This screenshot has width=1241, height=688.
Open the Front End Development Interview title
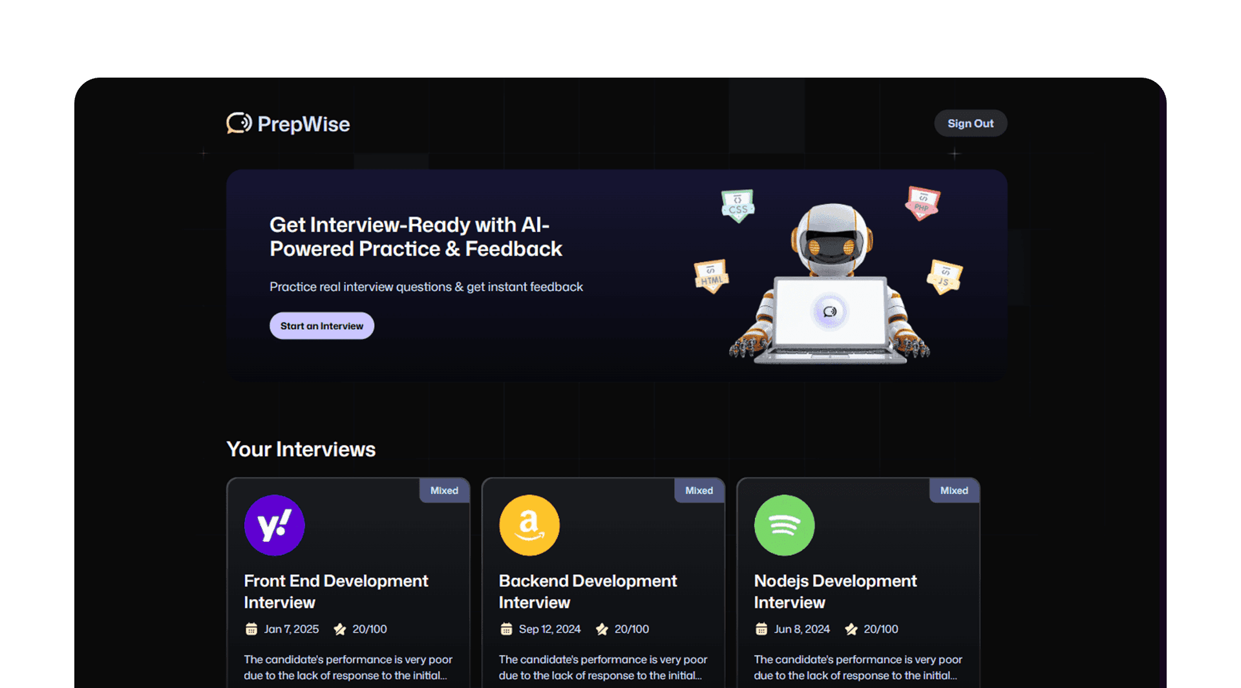336,592
